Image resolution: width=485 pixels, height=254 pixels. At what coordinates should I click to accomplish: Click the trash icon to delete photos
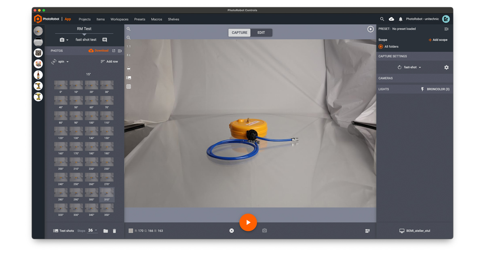pyautogui.click(x=114, y=231)
